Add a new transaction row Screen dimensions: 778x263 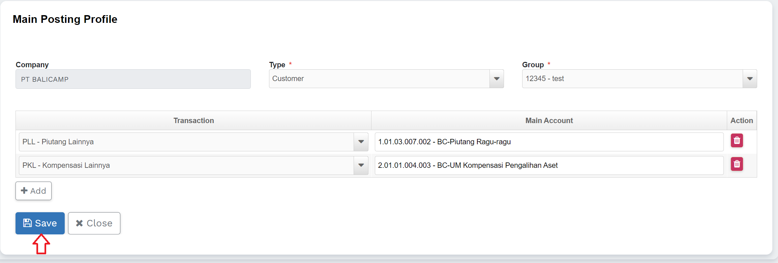click(33, 191)
